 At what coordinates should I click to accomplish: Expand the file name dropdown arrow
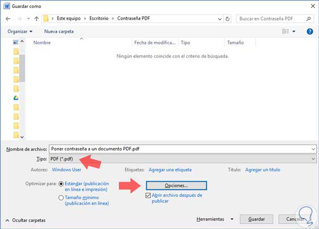pos(313,149)
